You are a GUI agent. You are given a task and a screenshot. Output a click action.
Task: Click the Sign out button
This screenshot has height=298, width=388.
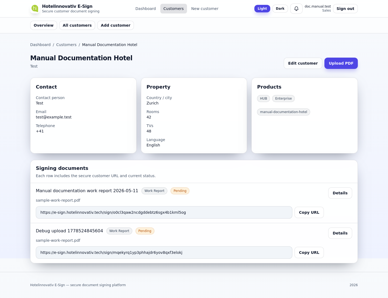345,9
